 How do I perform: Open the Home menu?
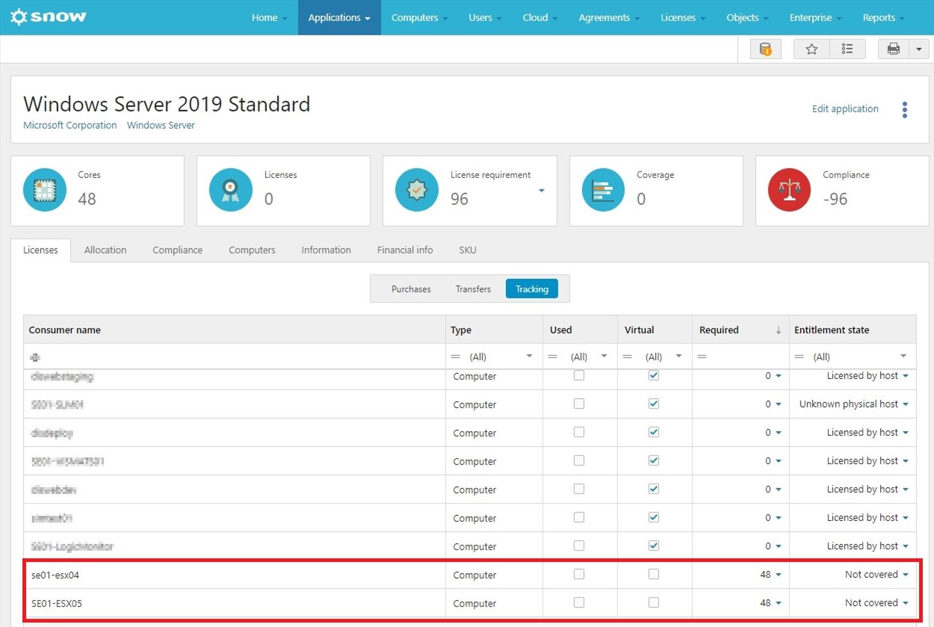point(269,17)
